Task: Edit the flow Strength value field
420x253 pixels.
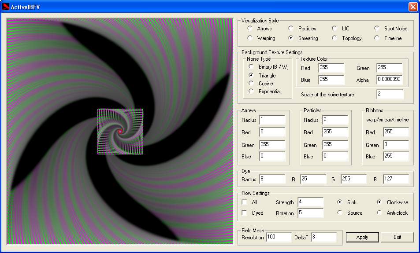Action: pos(310,202)
